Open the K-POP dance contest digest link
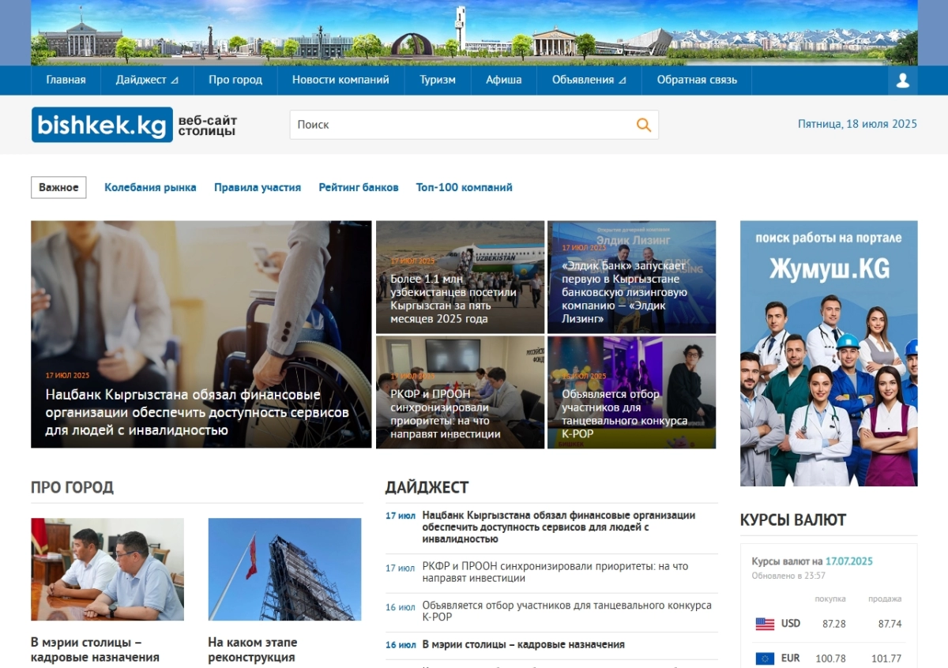Image resolution: width=948 pixels, height=668 pixels. tap(566, 611)
